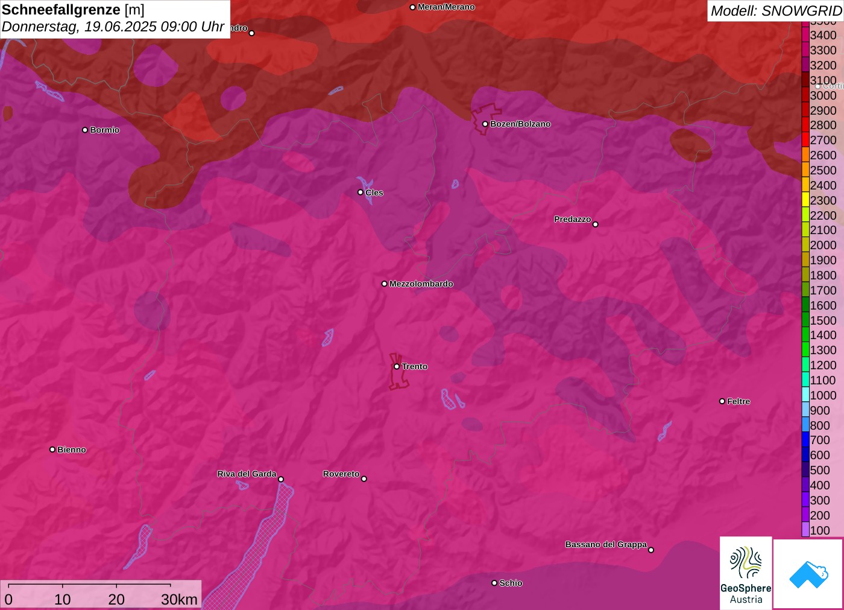
Task: Select the Bozen/Bolzano city marker dot
Action: coord(485,124)
